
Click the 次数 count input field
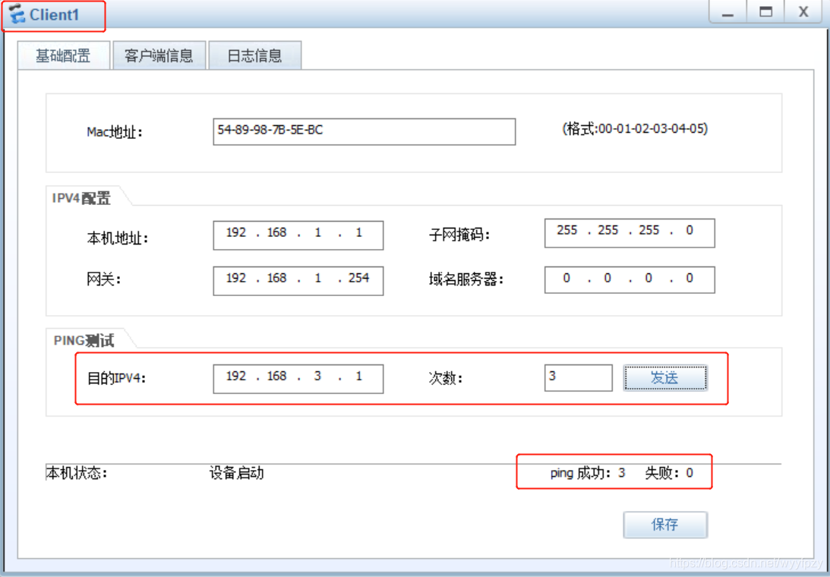coord(578,378)
